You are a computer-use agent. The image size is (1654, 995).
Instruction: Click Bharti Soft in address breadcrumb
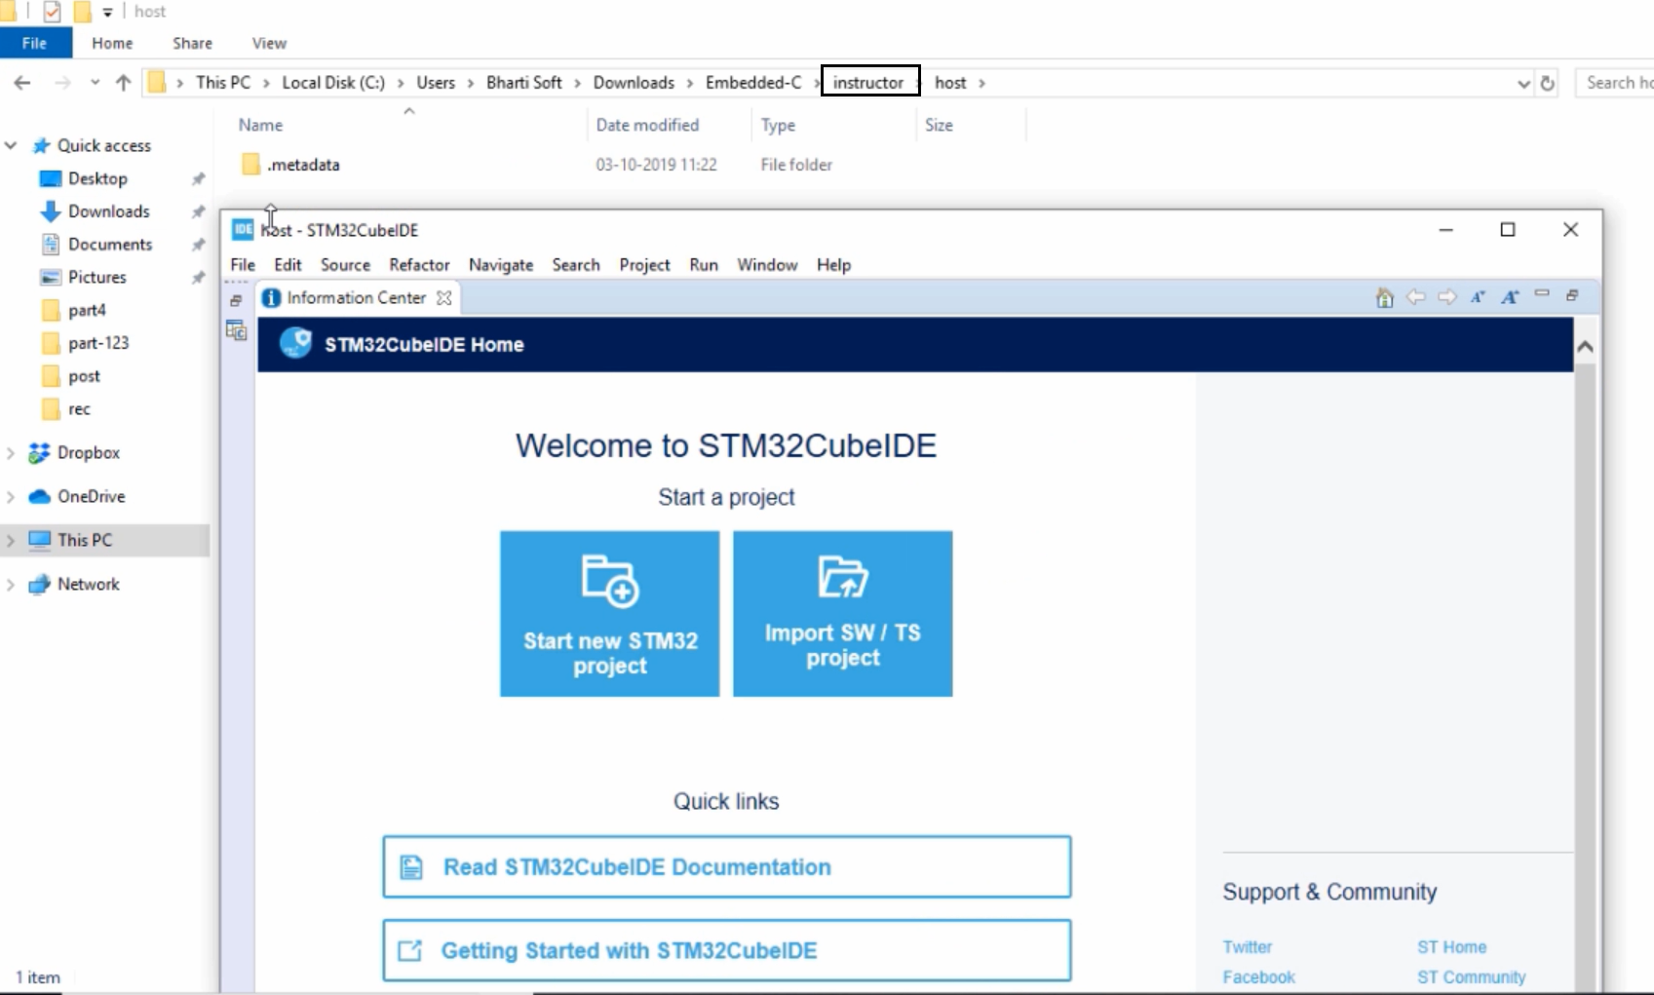[x=523, y=83]
